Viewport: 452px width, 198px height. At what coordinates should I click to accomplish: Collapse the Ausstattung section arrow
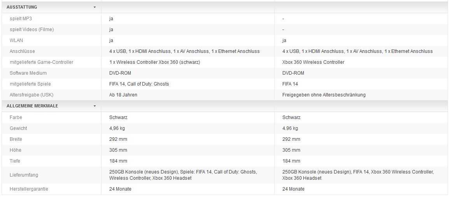pyautogui.click(x=95, y=7)
